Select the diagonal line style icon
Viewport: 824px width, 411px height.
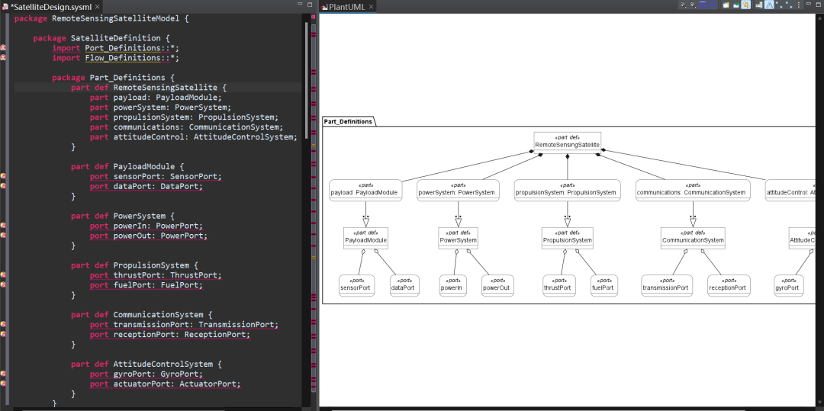click(x=779, y=5)
